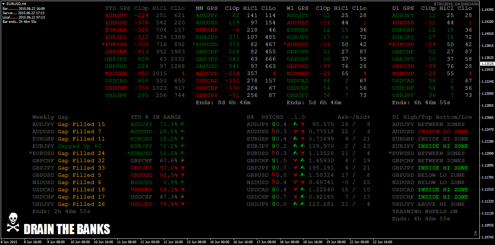Click the USDJPY ABOVE HI ZONE row
The height and width of the screenshot is (245, 495).
click(428, 204)
